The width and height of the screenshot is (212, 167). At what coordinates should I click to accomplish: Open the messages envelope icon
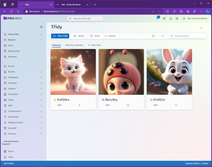(x=170, y=18)
